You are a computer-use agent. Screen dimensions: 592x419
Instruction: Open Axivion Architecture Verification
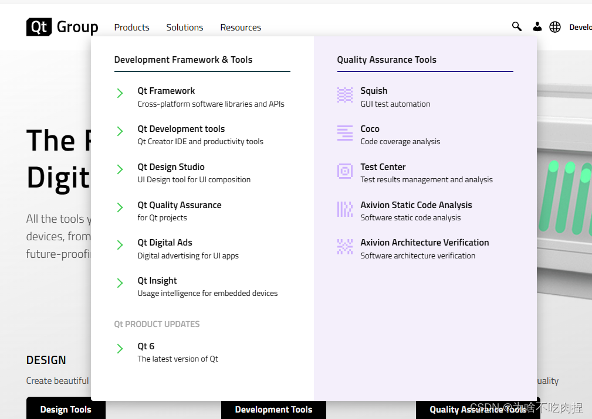(425, 243)
